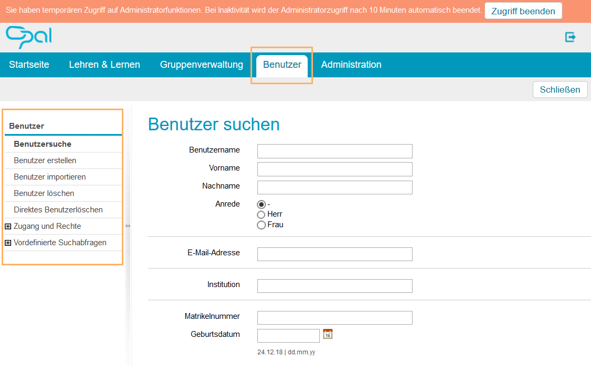This screenshot has width=591, height=366.
Task: Select the Herr salutation option
Action: [x=261, y=214]
